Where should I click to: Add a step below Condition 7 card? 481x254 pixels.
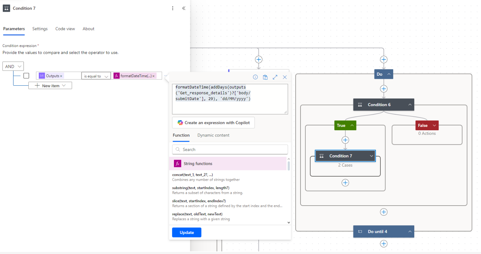(x=345, y=183)
